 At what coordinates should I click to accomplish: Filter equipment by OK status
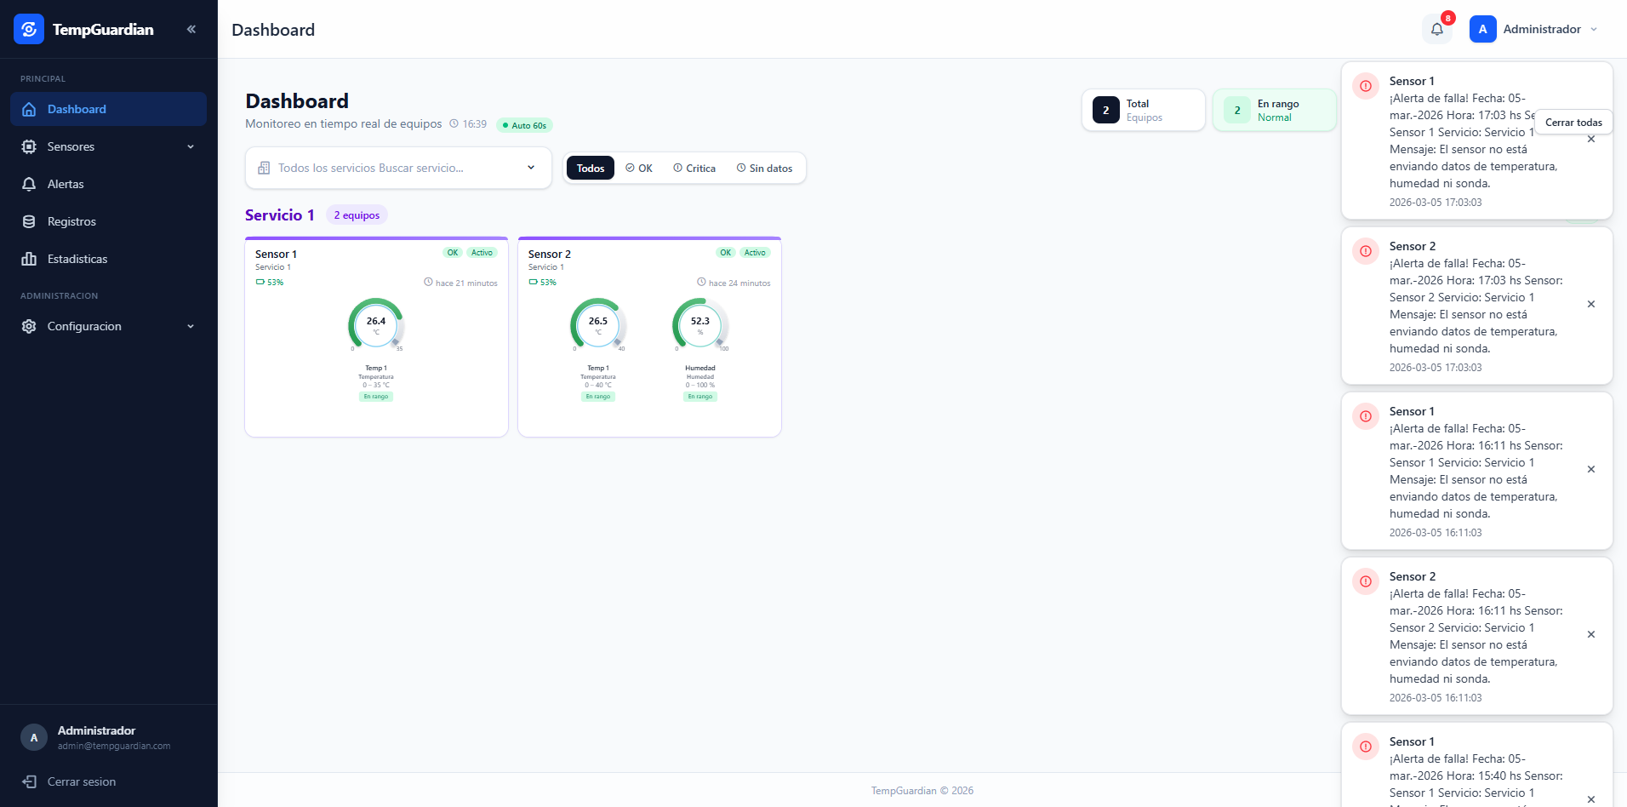639,168
